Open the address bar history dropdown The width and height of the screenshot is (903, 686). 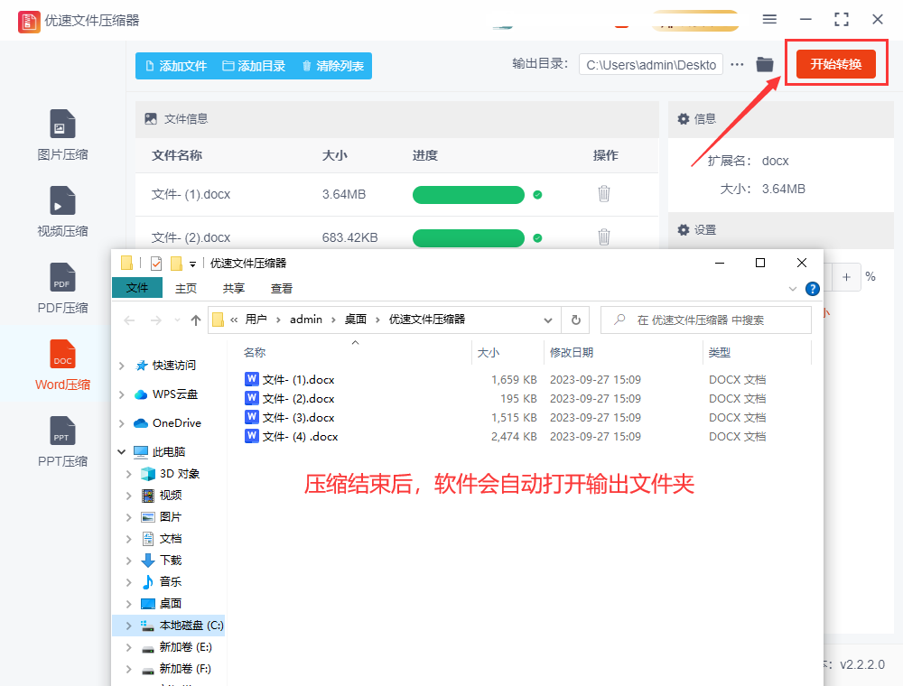(x=548, y=320)
